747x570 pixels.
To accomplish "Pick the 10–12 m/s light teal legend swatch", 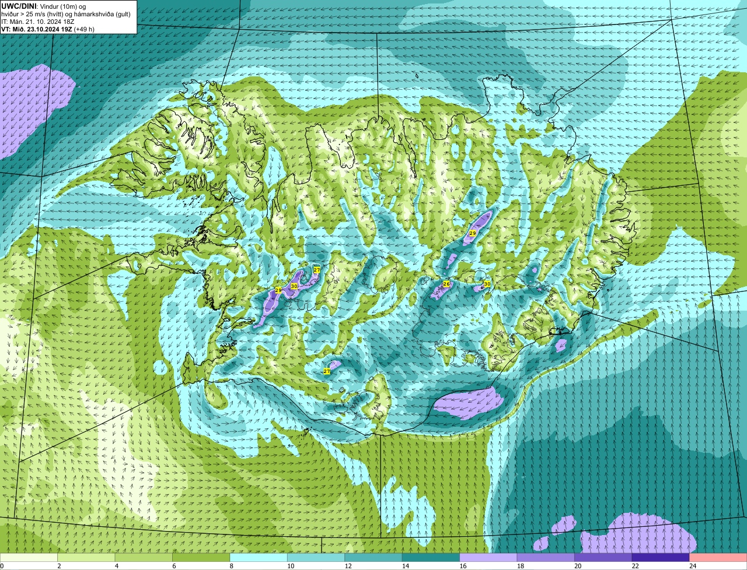I will 316,557.
